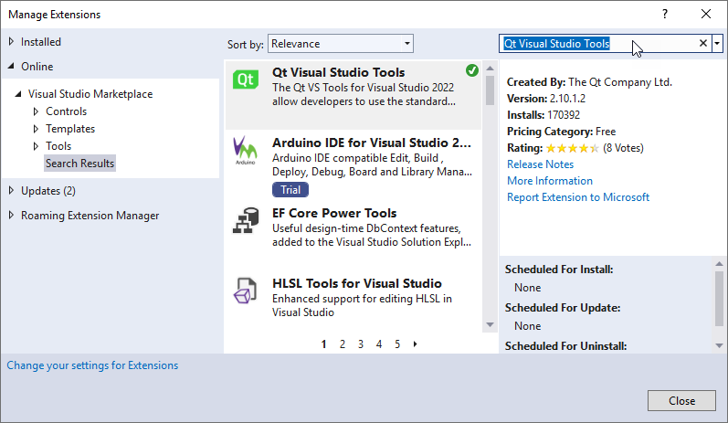Select EF Core Power Tools result title
728x423 pixels.
[x=334, y=213]
